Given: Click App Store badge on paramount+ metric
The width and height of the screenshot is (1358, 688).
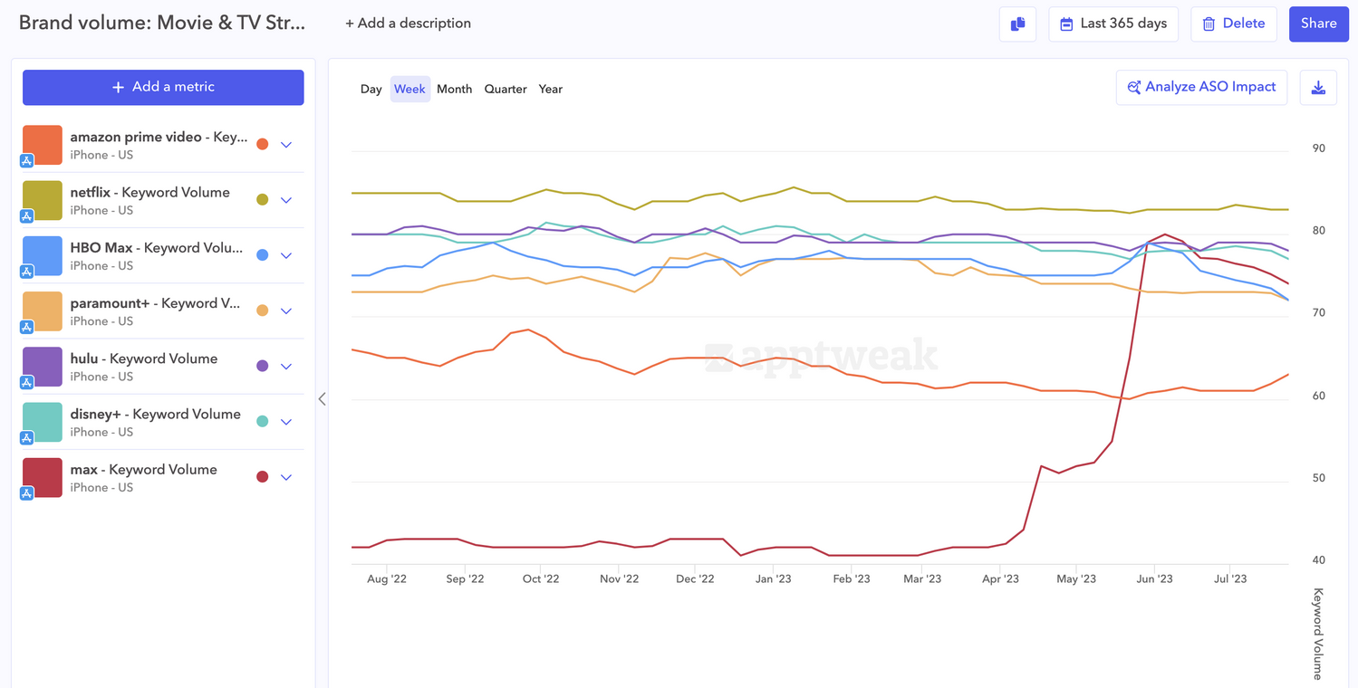Looking at the screenshot, I should point(27,326).
